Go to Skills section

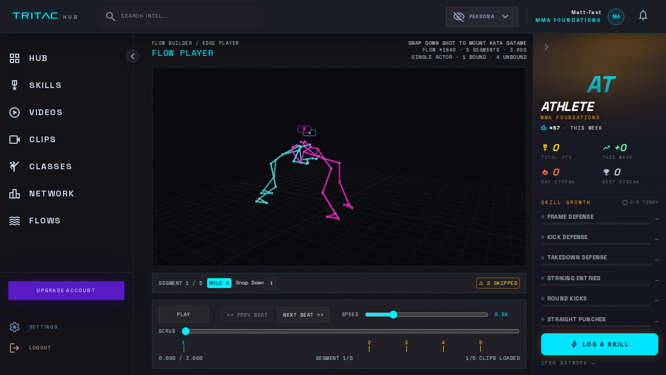(x=66, y=85)
